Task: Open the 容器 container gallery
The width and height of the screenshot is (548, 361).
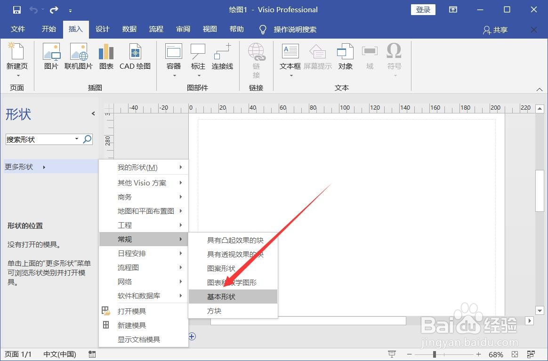Action: pyautogui.click(x=174, y=60)
